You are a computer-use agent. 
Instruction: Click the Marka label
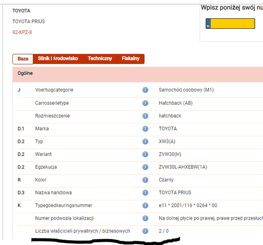tap(42, 129)
